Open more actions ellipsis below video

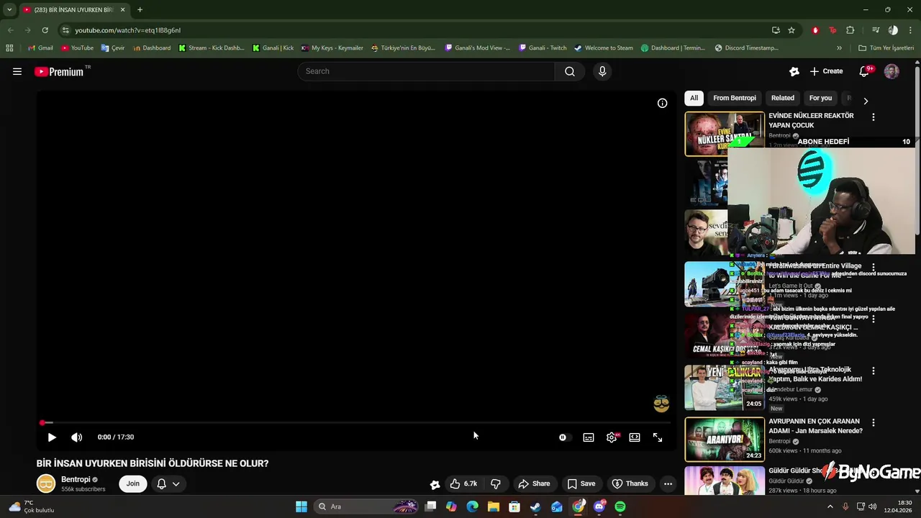pos(668,483)
